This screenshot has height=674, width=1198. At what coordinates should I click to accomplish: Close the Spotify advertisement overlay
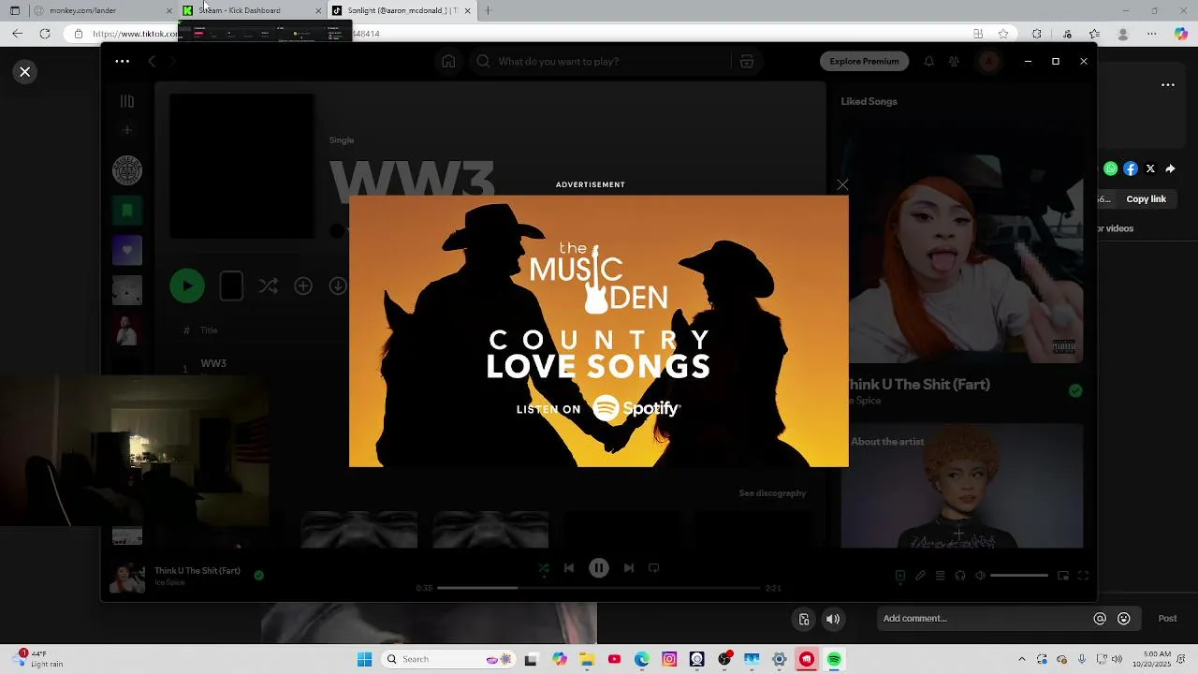coord(842,184)
